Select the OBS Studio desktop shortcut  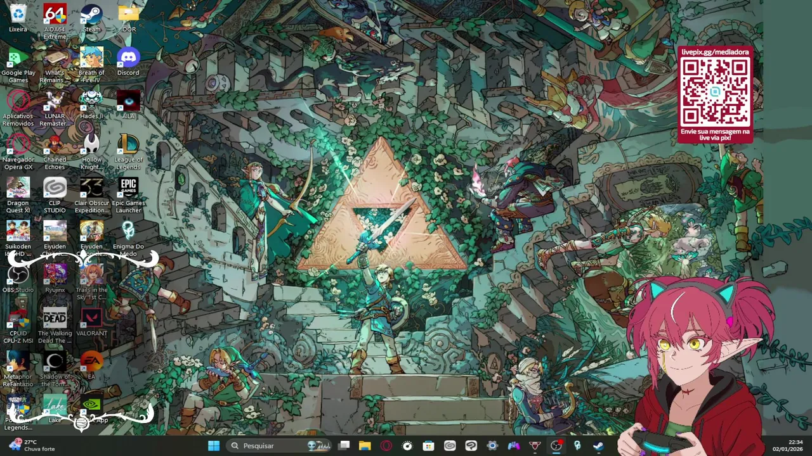(x=18, y=279)
